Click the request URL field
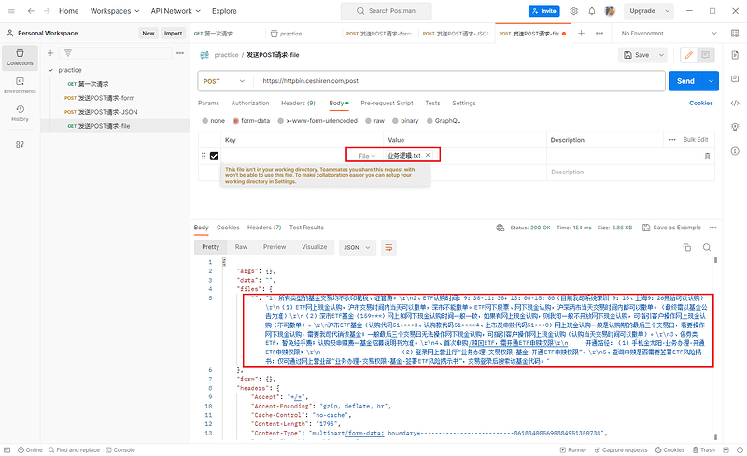The height and width of the screenshot is (456, 747). click(x=459, y=81)
